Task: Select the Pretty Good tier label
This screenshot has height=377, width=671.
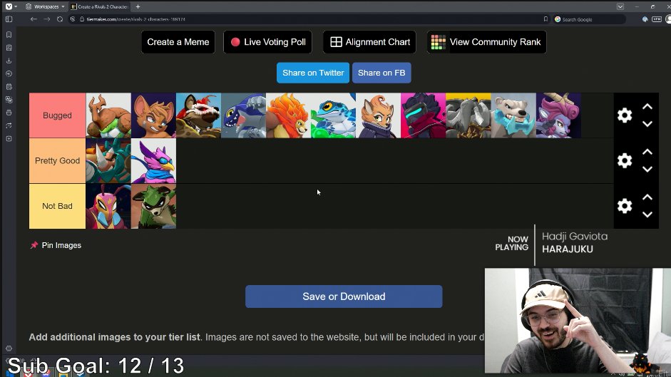Action: click(x=57, y=161)
